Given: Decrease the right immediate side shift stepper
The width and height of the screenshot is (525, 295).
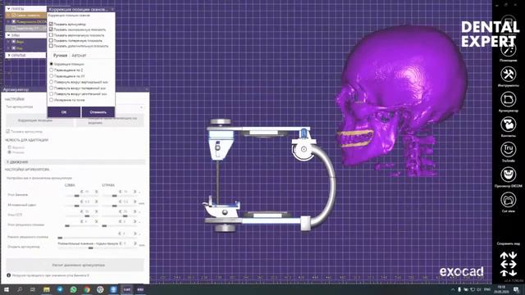Looking at the screenshot, I should coord(121,202).
